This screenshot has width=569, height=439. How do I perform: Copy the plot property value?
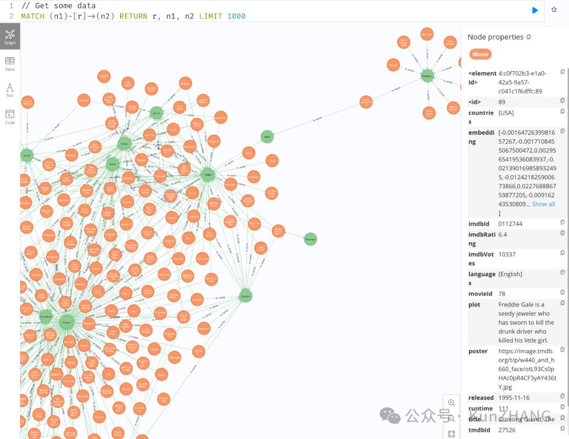(562, 303)
